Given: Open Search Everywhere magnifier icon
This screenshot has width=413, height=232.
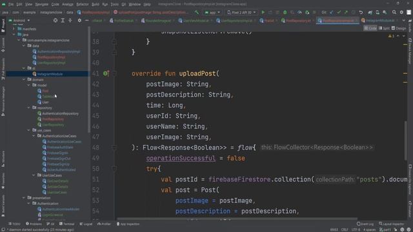Looking at the screenshot, I should [x=394, y=12].
